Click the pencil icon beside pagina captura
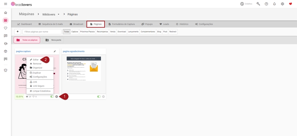Viewport: 297px width, 136px height. point(55,51)
